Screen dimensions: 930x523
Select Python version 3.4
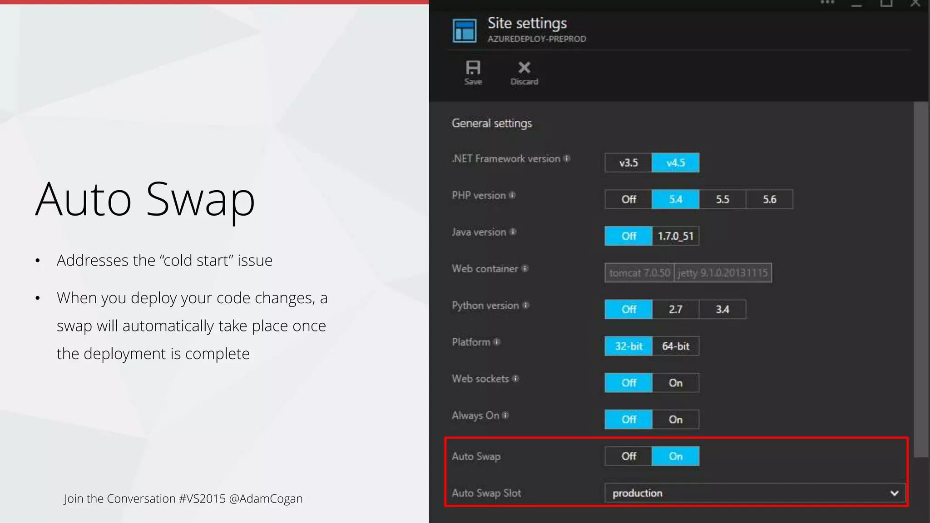tap(722, 309)
